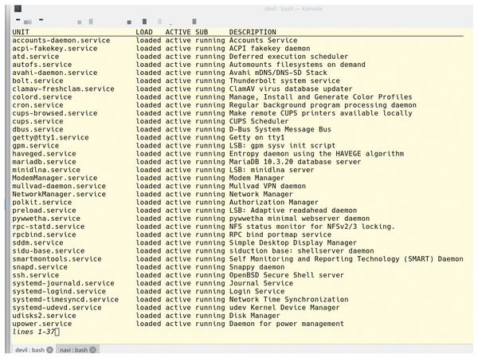Click the preload.service entry

(44, 210)
